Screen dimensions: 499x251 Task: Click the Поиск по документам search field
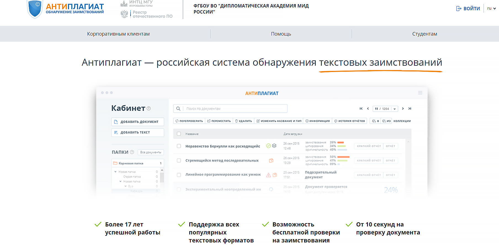[230, 108]
